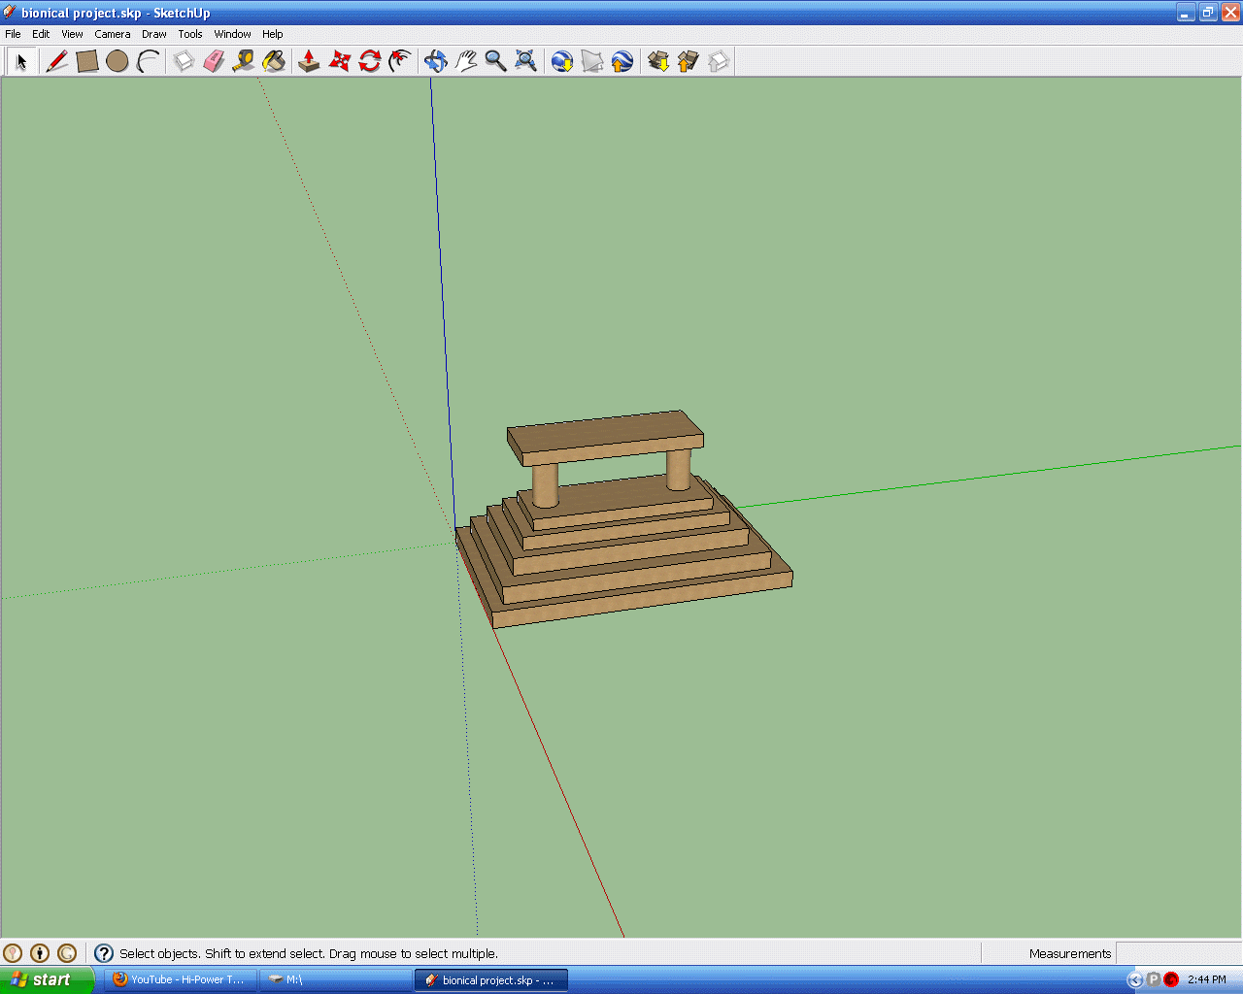
Task: Pick the Circle drawing tool
Action: pyautogui.click(x=118, y=61)
